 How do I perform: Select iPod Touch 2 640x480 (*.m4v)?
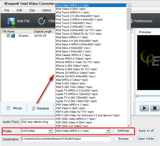point(91,27)
